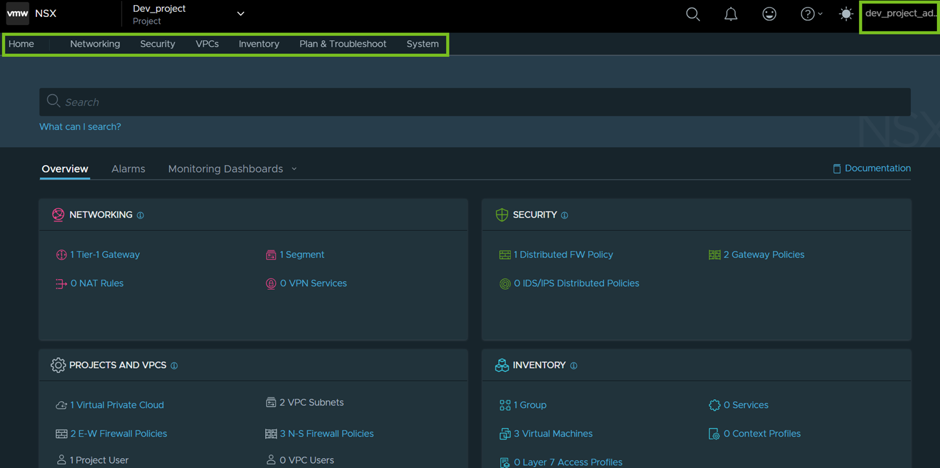Image resolution: width=940 pixels, height=468 pixels.
Task: Click the Networking info icon
Action: 140,215
